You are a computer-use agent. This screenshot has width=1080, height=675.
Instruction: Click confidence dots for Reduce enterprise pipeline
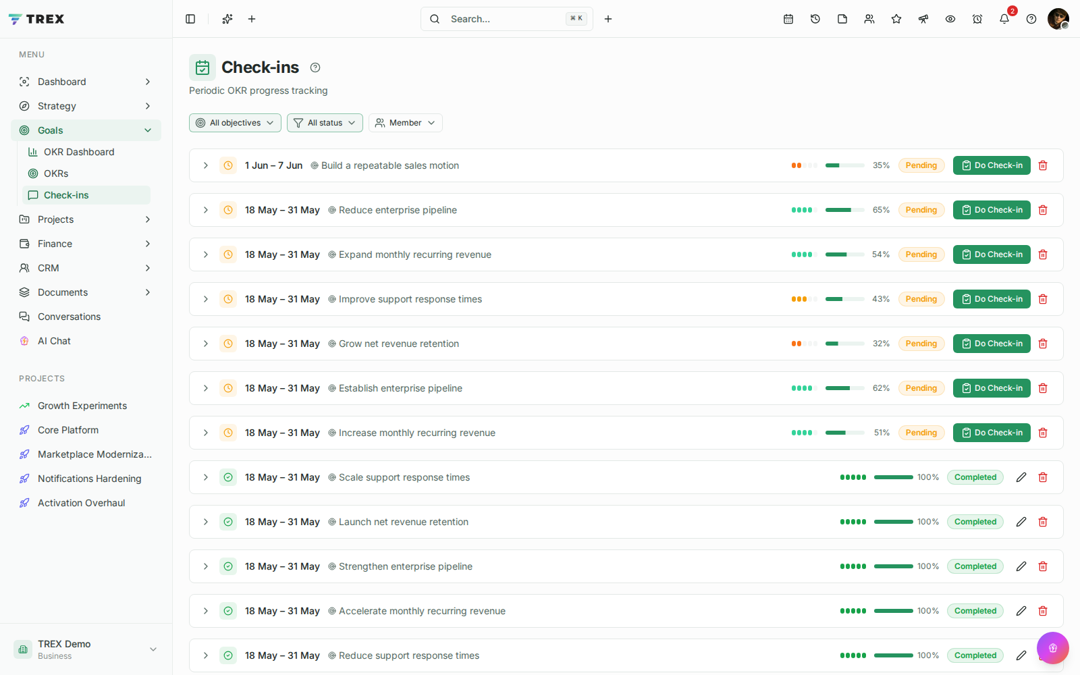click(x=805, y=210)
